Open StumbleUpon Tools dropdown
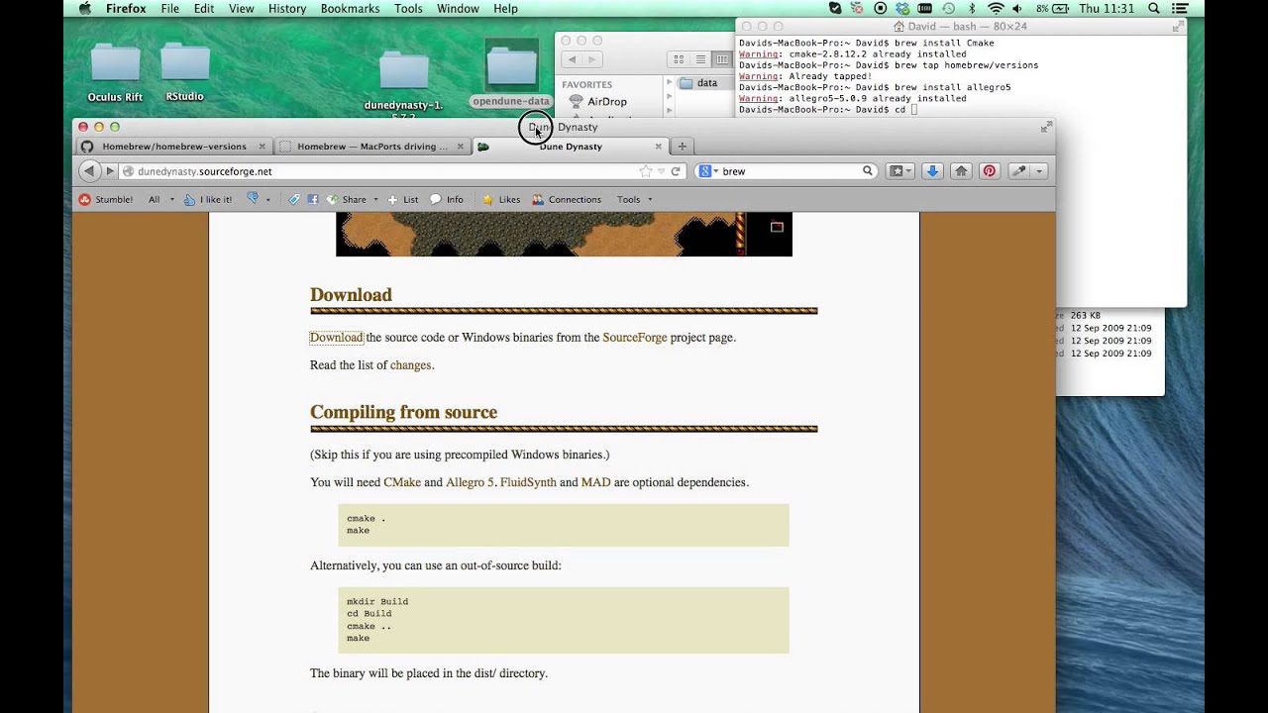Screen dimensions: 1268x713 click(x=634, y=199)
